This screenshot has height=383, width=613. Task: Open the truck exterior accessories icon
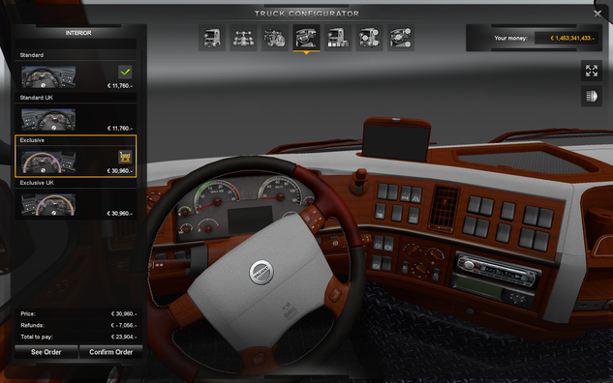point(369,38)
